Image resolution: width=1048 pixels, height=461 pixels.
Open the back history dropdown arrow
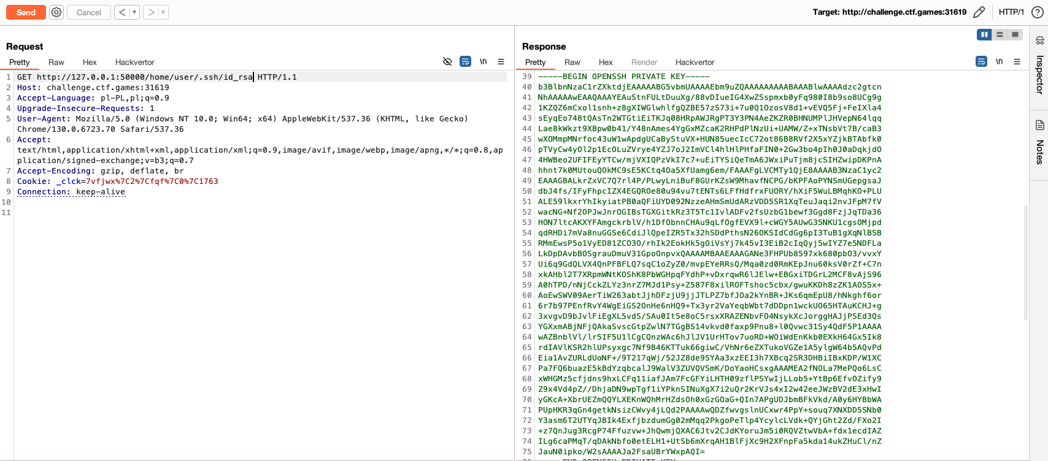pos(134,12)
